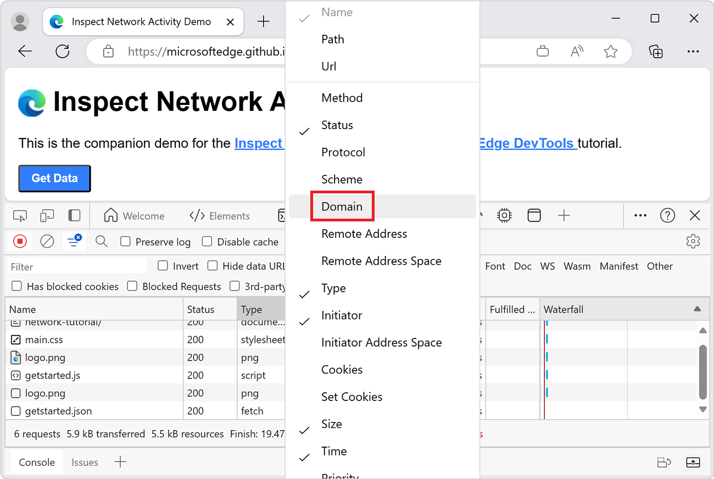The width and height of the screenshot is (714, 479).
Task: Filter requests by Manifest type
Action: tap(619, 266)
